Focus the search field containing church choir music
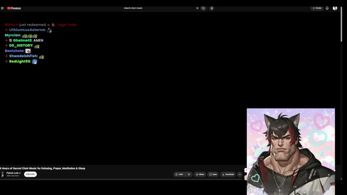347x195 pixels. pos(159,8)
